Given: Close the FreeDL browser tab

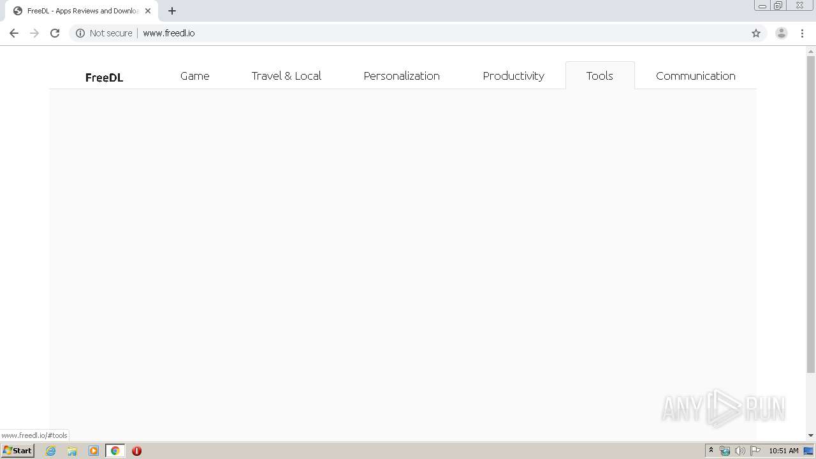Looking at the screenshot, I should point(148,11).
